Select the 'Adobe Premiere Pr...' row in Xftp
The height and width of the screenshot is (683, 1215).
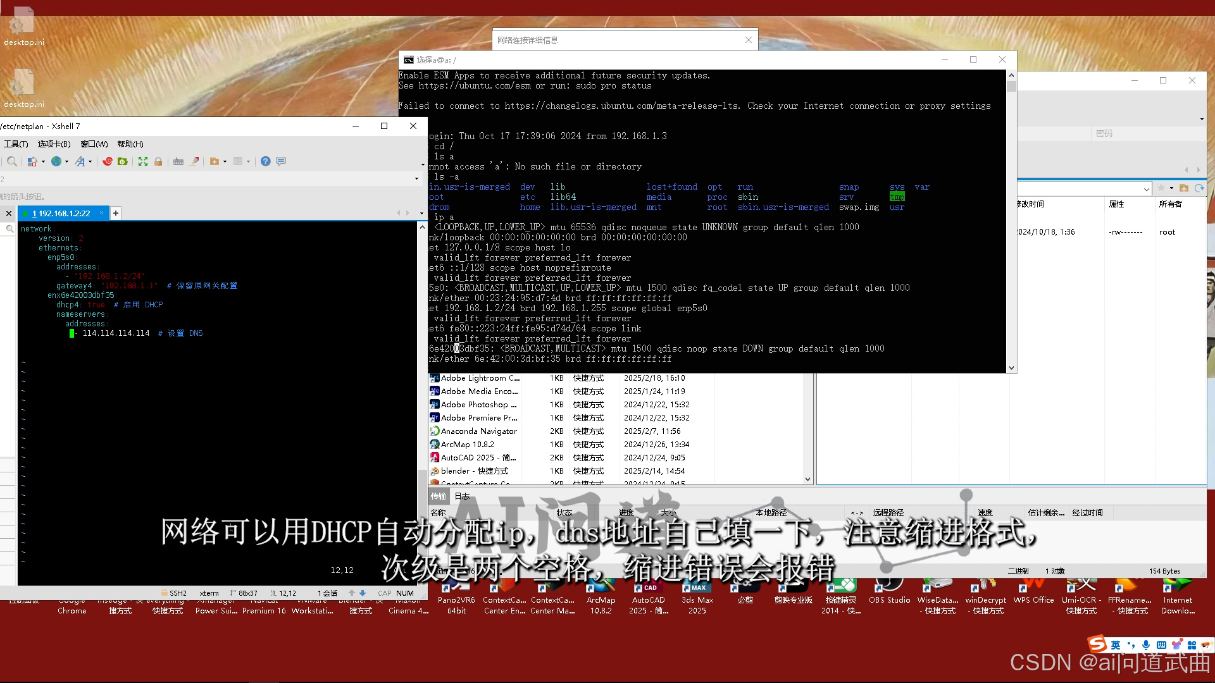(616, 418)
